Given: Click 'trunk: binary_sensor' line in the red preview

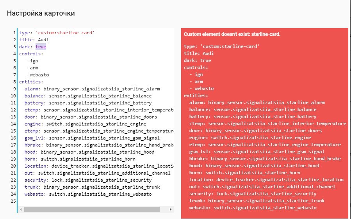Looking at the screenshot, I should [257, 201].
